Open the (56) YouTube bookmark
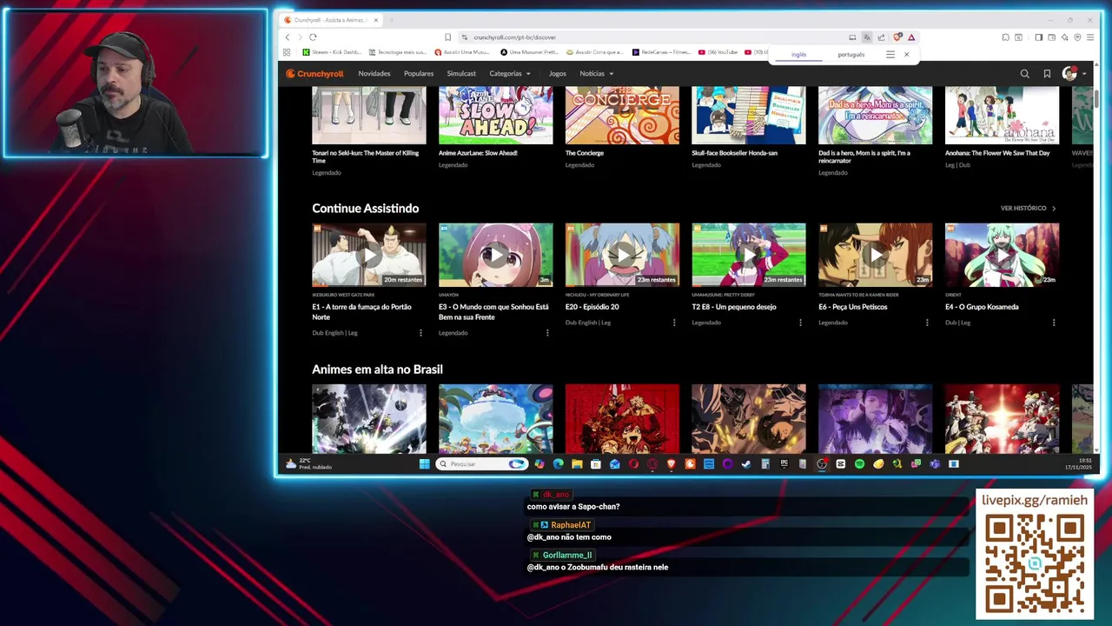 (718, 52)
